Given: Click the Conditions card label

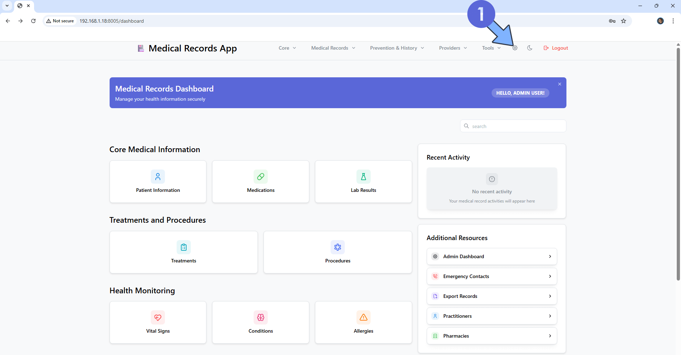Looking at the screenshot, I should (261, 331).
